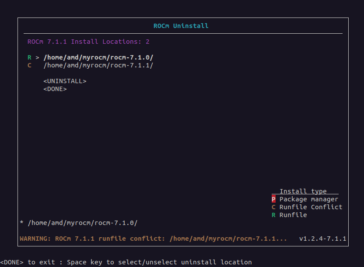Choose <DONE> in the menu list
The width and height of the screenshot is (364, 267).
(x=55, y=89)
